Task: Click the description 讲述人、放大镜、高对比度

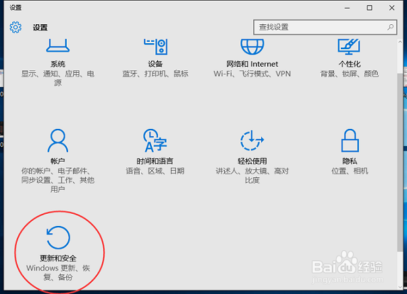Action: [x=252, y=175]
